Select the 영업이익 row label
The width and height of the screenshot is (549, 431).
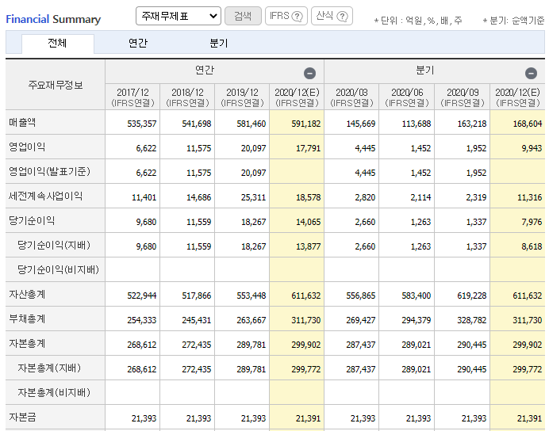(27, 147)
